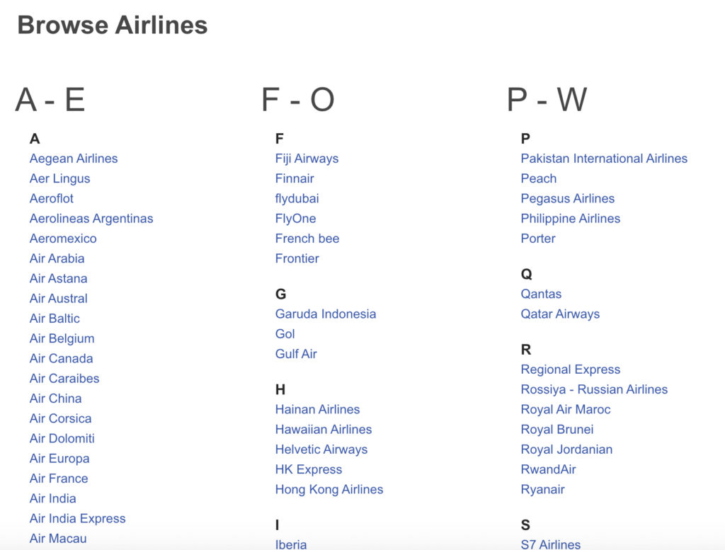Select Fiji Airways under F
The image size is (725, 550).
(x=306, y=159)
